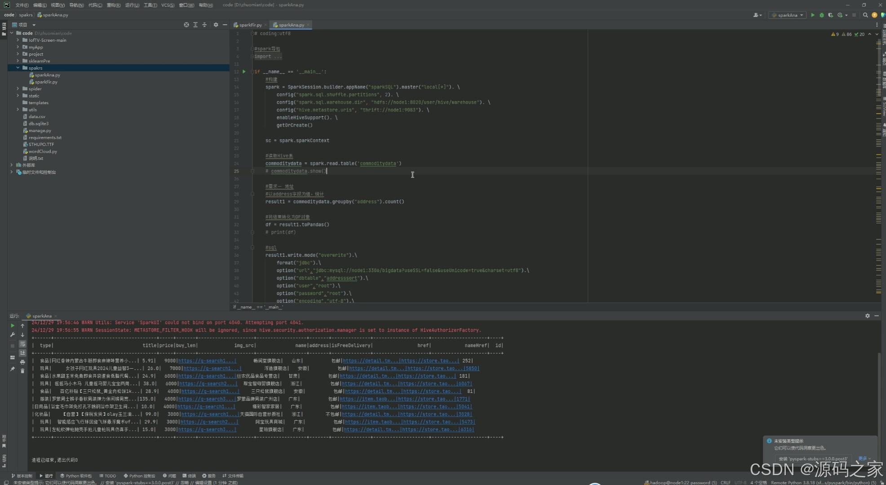
Task: Start debugging with the green bug icon
Action: (x=822, y=15)
